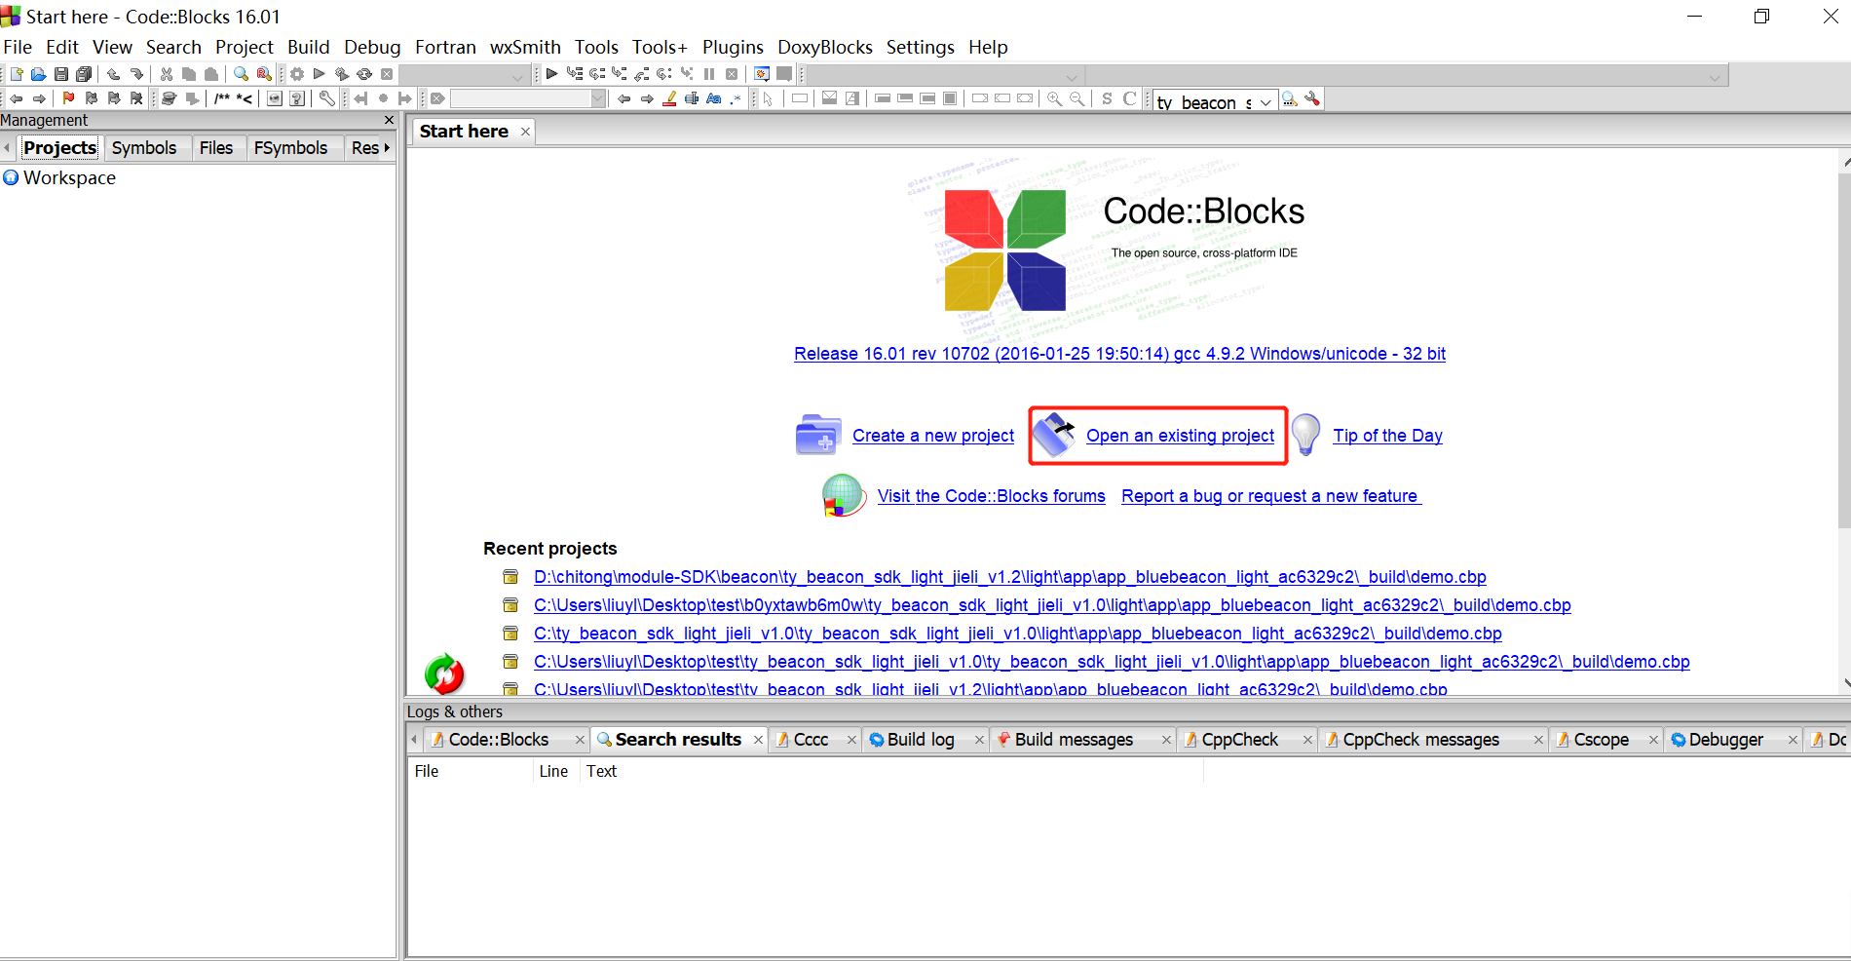Open ThreadSearch options wrench icon
The height and width of the screenshot is (961, 1851).
(1312, 98)
